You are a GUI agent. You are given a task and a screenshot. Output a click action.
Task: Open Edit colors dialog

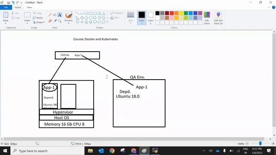click(x=207, y=18)
